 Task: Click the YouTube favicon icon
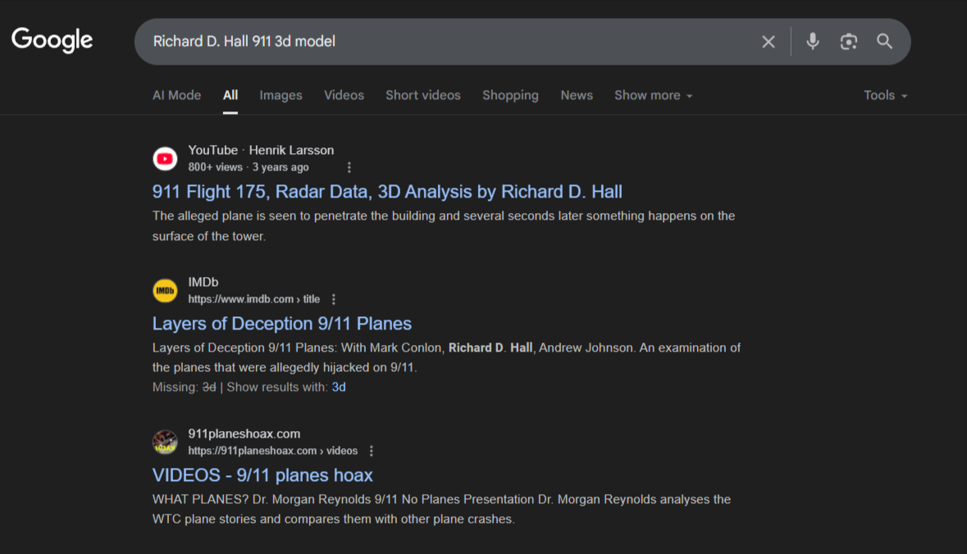pos(165,158)
